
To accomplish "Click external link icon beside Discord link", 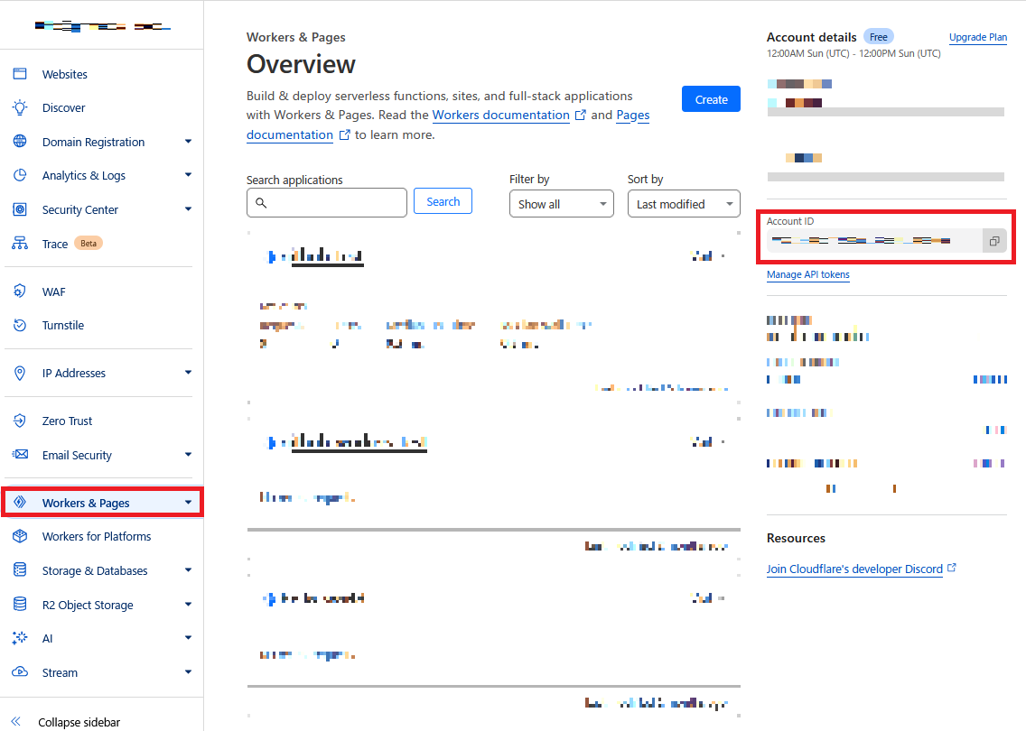I will tap(952, 569).
